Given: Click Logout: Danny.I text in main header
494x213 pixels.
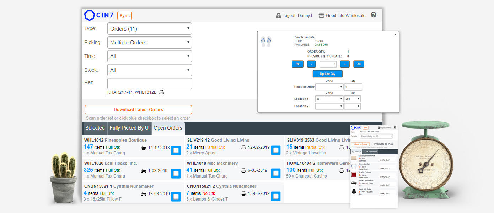Looking at the screenshot, I should 297,16.
